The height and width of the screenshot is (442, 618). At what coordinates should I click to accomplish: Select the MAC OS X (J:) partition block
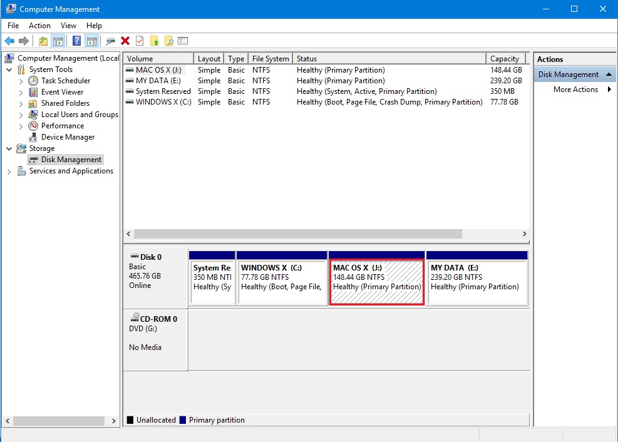coord(376,282)
